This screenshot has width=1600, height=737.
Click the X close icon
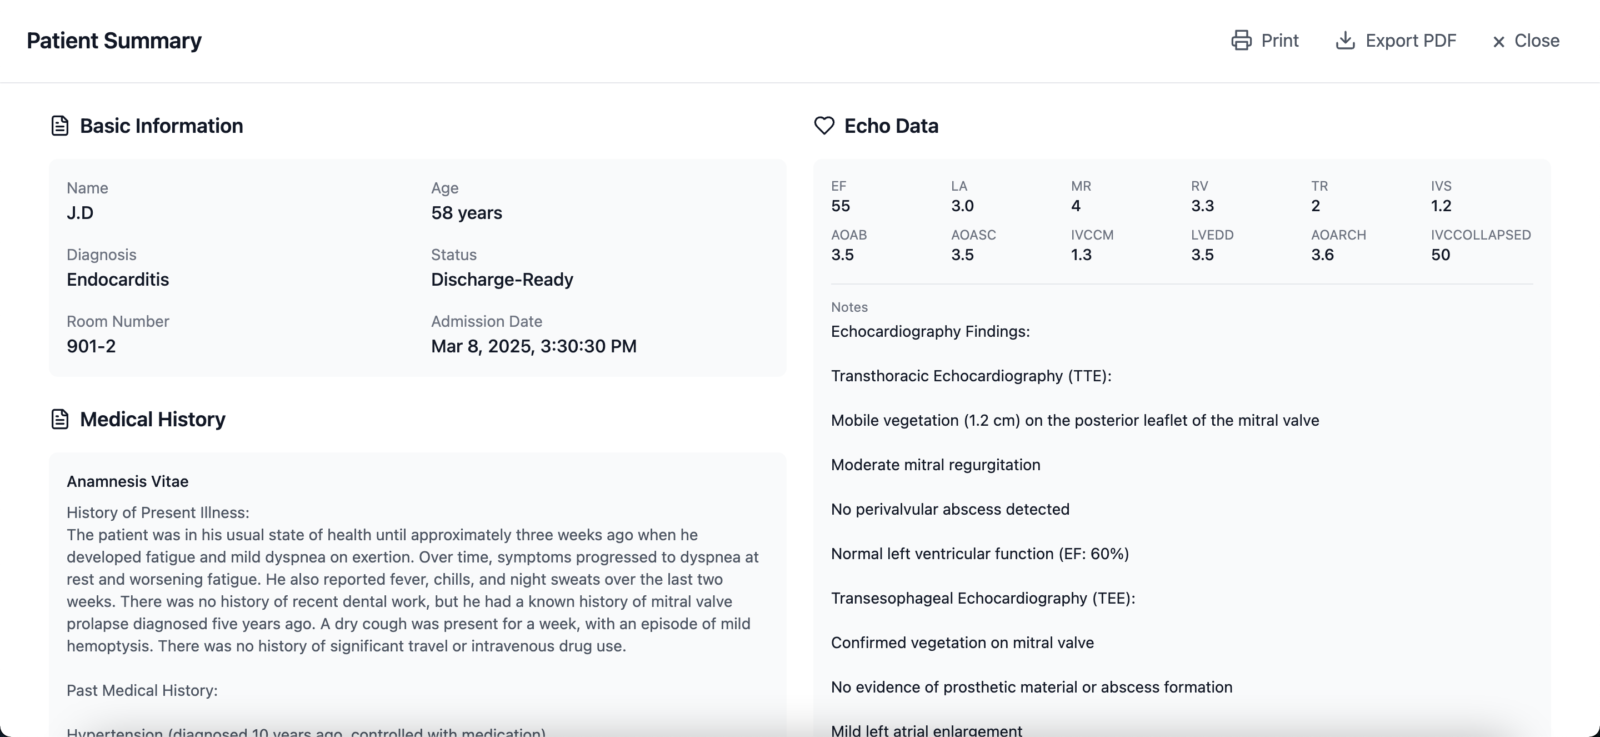click(x=1499, y=42)
